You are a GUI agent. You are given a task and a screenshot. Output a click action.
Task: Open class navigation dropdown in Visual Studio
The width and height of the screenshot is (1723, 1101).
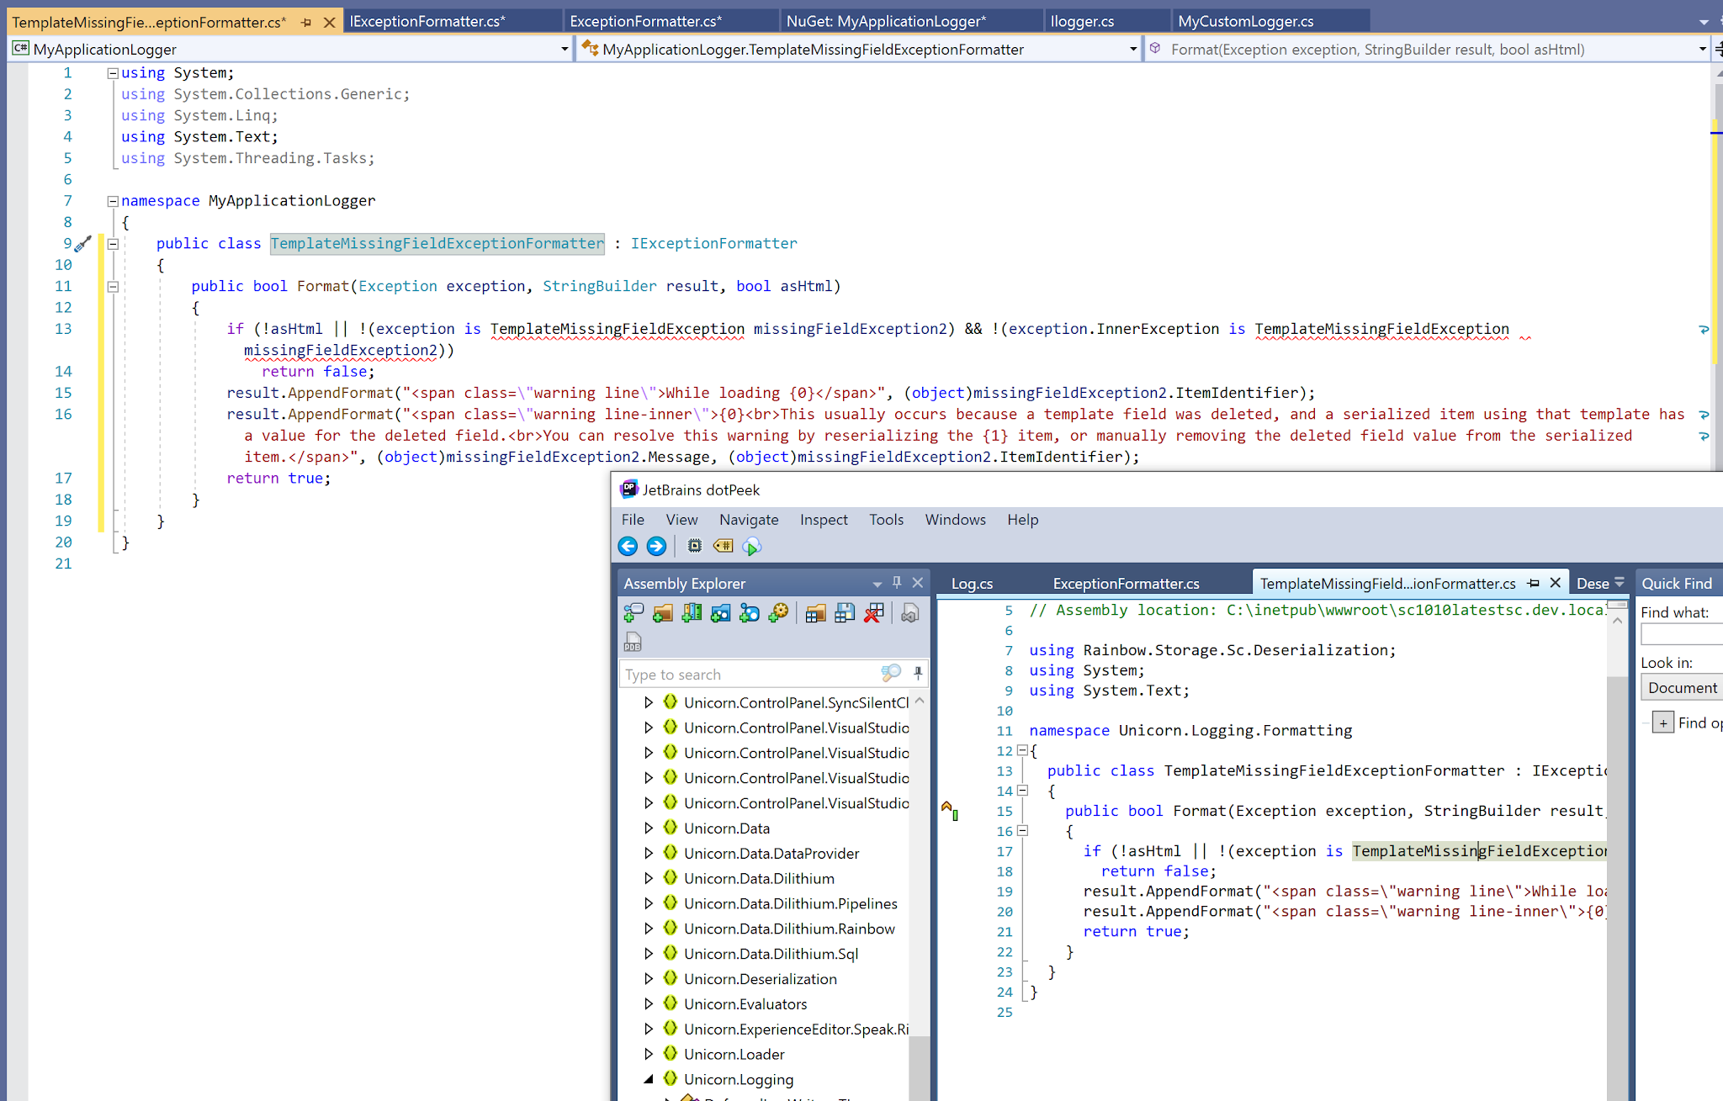pyautogui.click(x=1132, y=50)
